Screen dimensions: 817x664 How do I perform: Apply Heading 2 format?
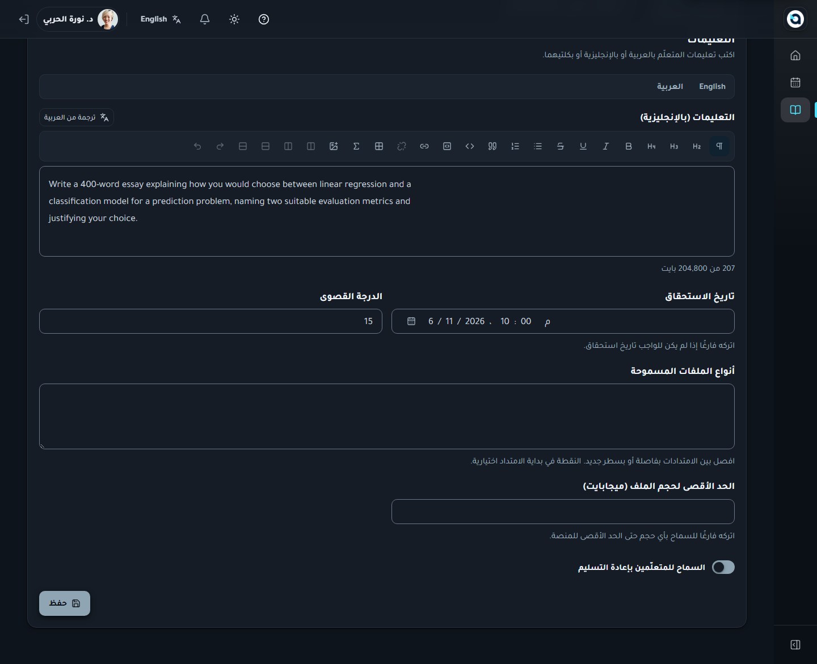pyautogui.click(x=697, y=146)
